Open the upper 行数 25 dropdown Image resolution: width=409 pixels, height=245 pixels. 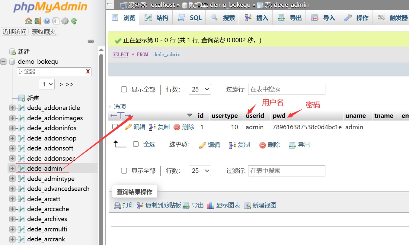pos(200,89)
